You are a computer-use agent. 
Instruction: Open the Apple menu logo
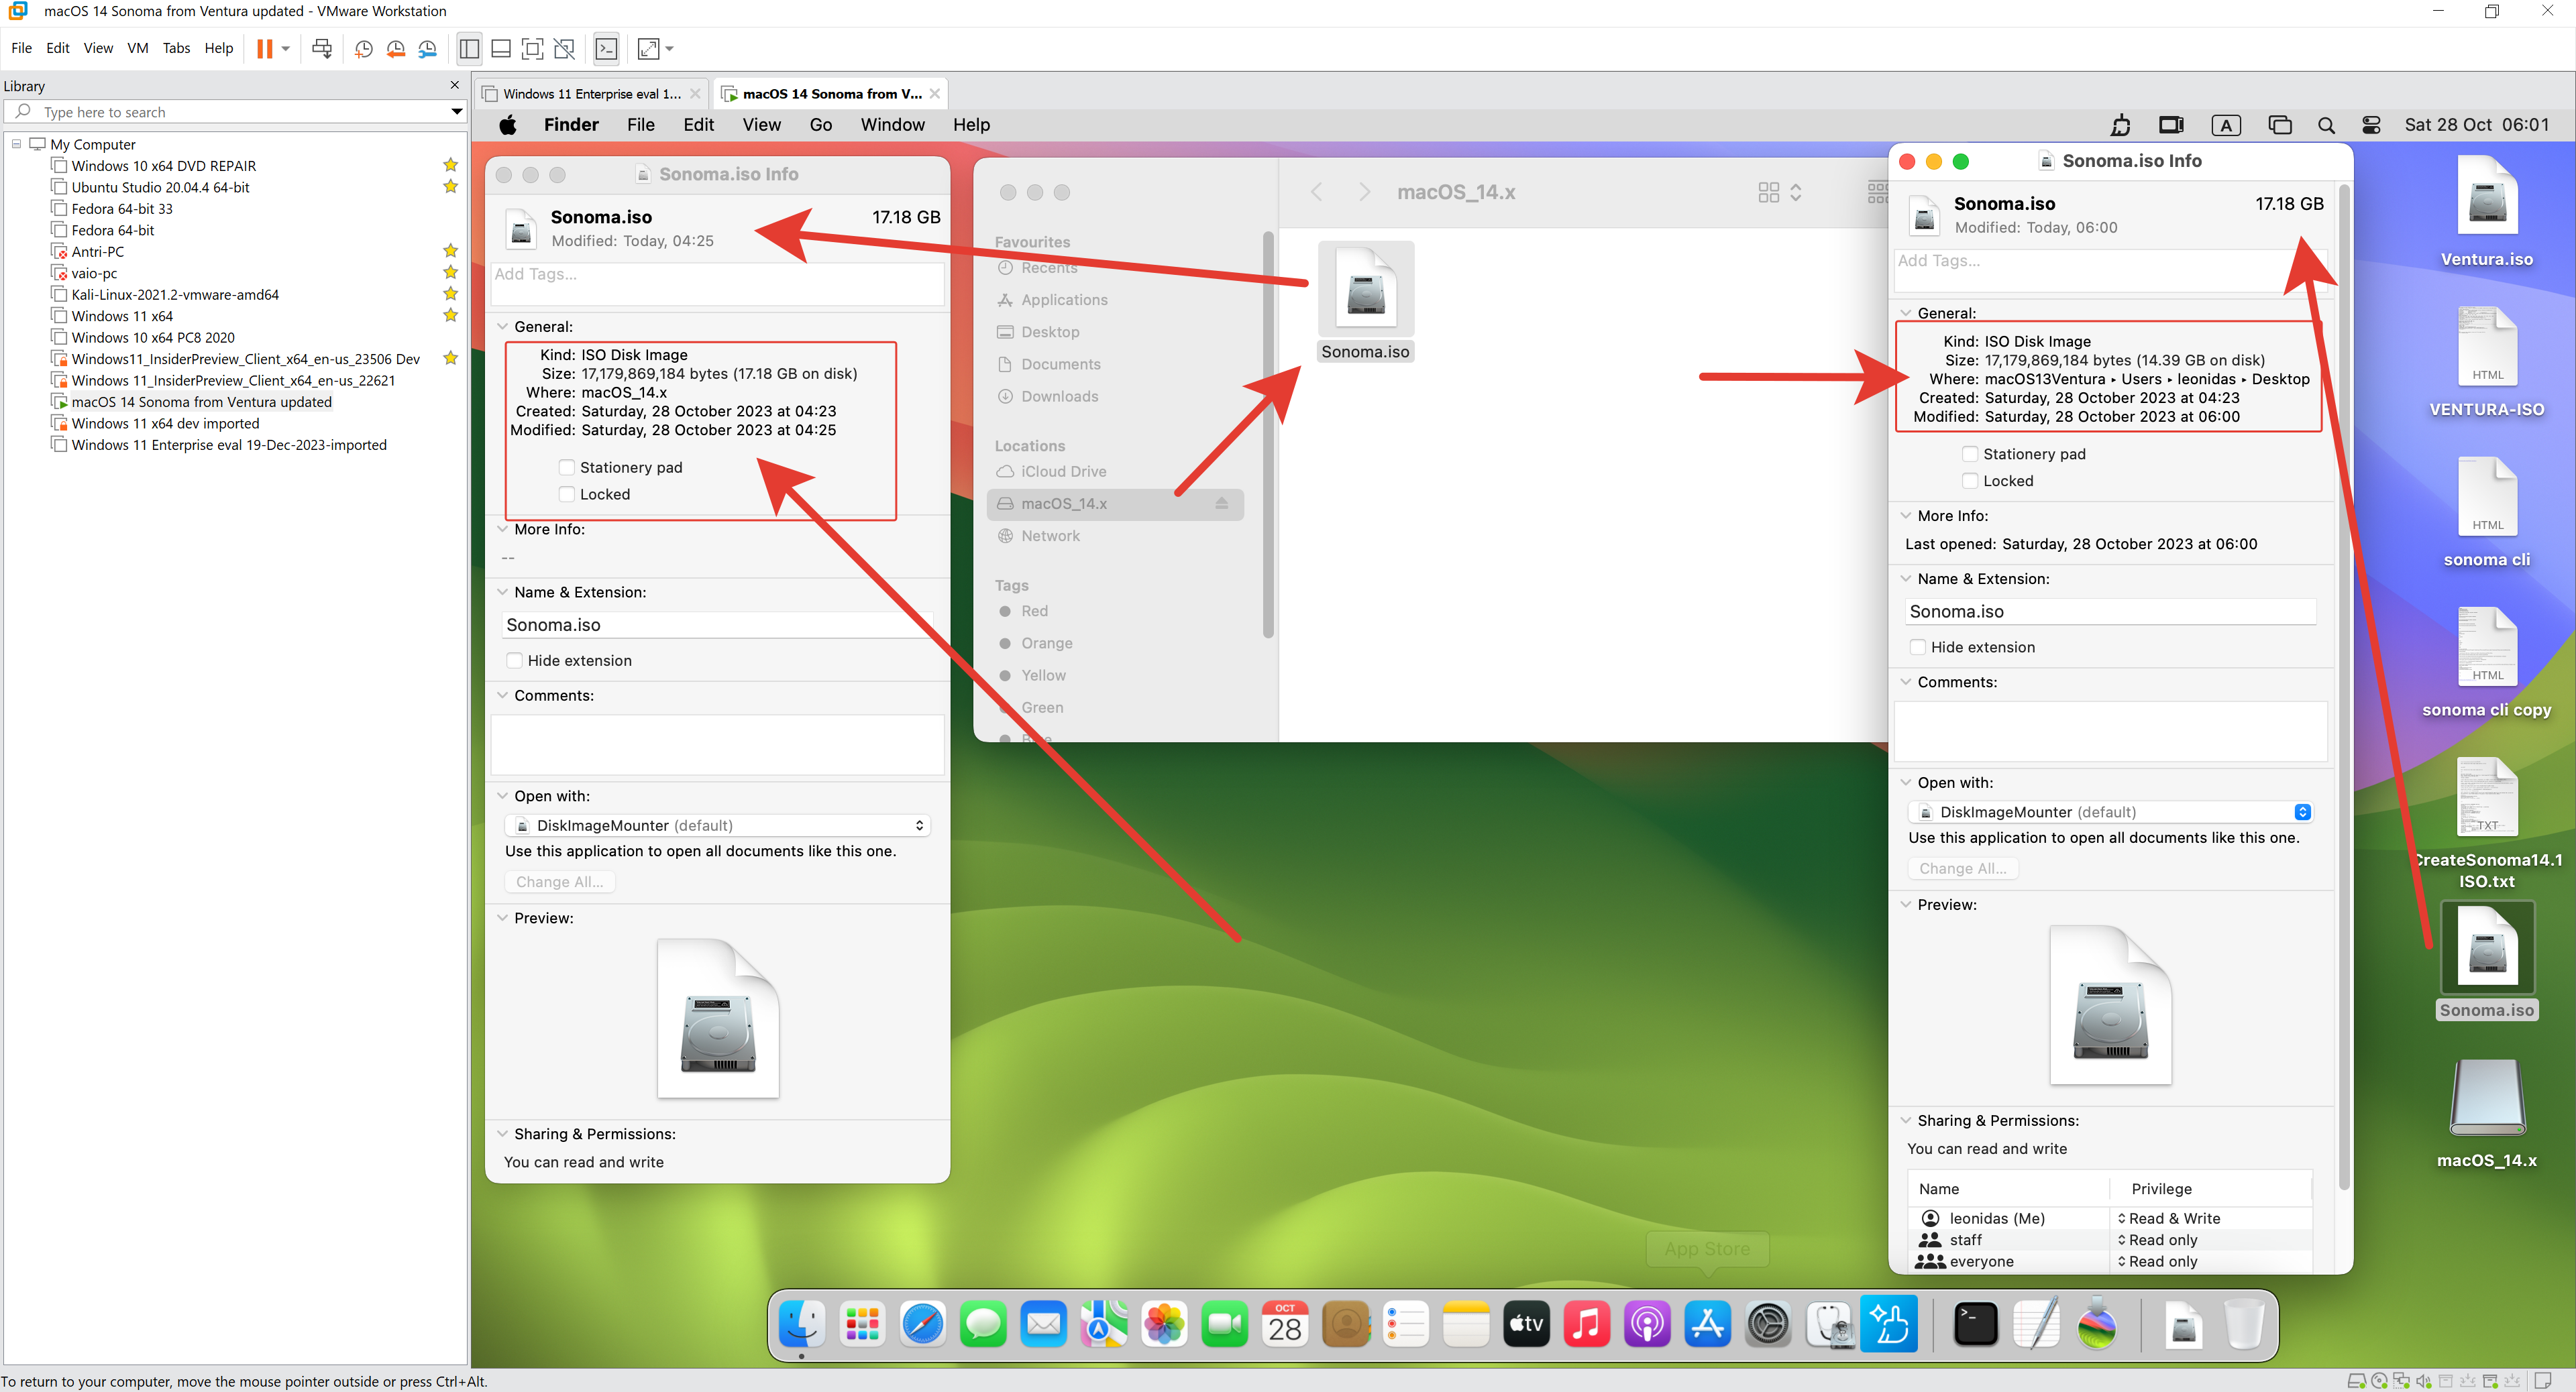tap(508, 125)
